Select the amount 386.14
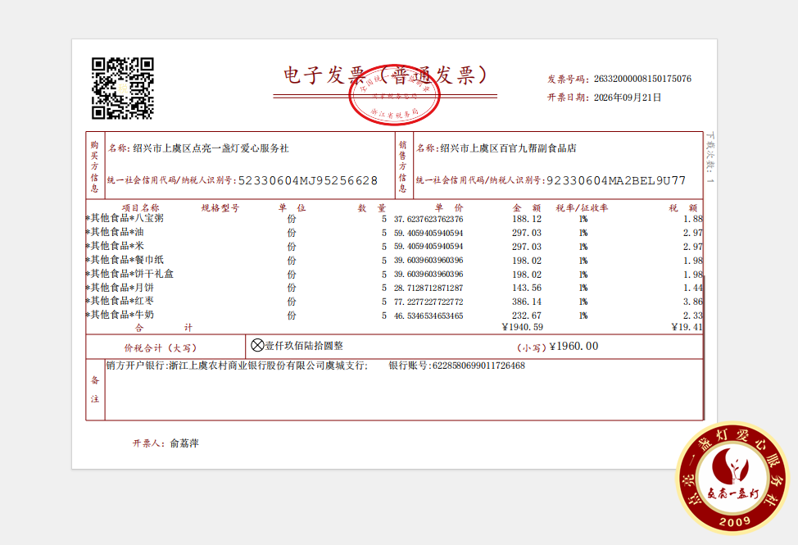The image size is (798, 545). pos(527,302)
